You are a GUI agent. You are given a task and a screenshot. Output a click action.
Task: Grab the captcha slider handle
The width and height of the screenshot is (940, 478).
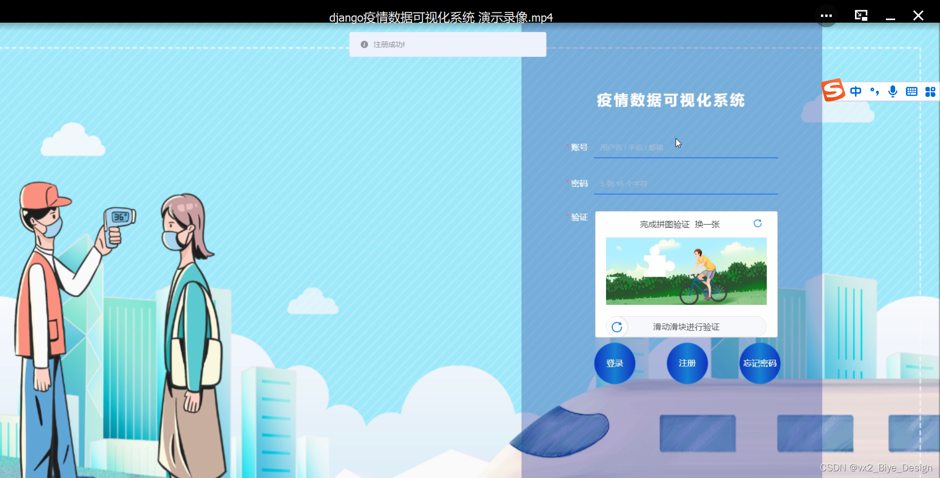(617, 327)
